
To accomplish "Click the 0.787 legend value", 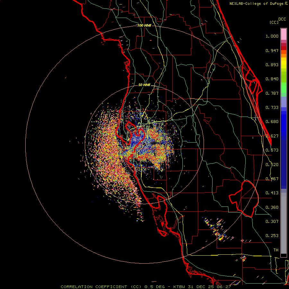I will (x=272, y=93).
